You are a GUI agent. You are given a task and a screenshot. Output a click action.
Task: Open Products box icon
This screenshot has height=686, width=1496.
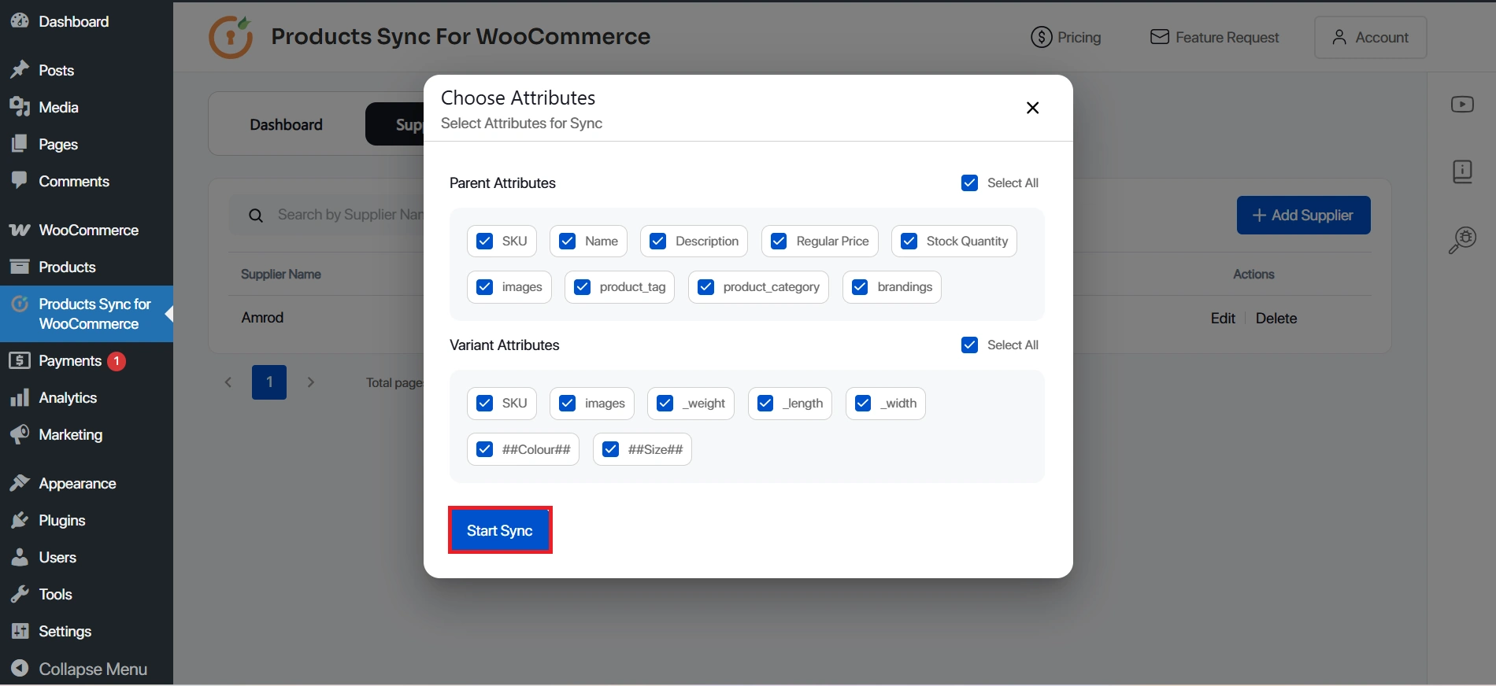20,267
